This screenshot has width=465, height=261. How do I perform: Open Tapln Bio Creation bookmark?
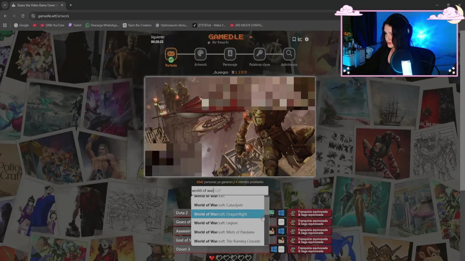point(137,25)
